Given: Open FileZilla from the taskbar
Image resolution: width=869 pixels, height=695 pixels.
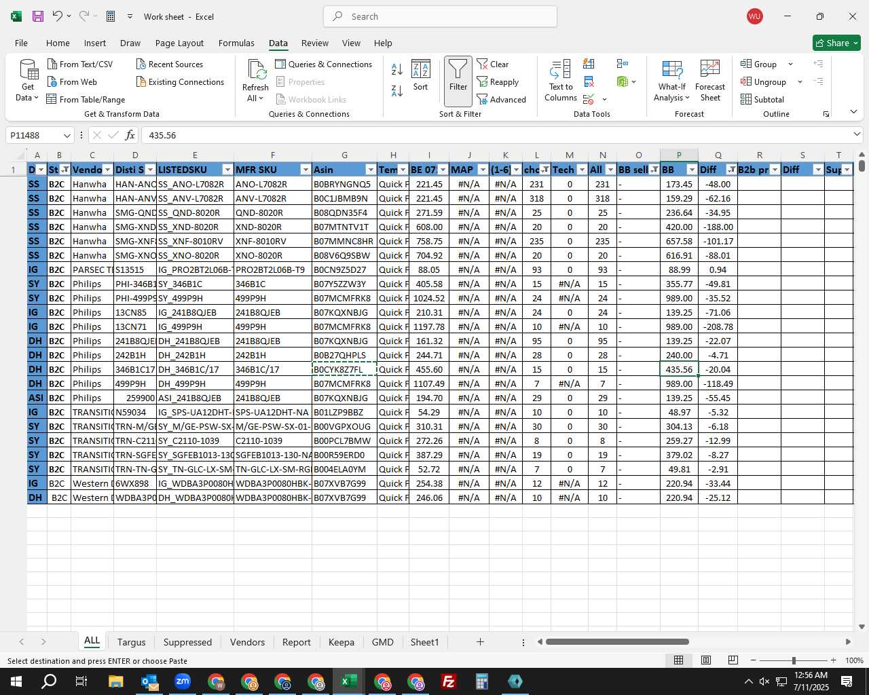Looking at the screenshot, I should [449, 681].
